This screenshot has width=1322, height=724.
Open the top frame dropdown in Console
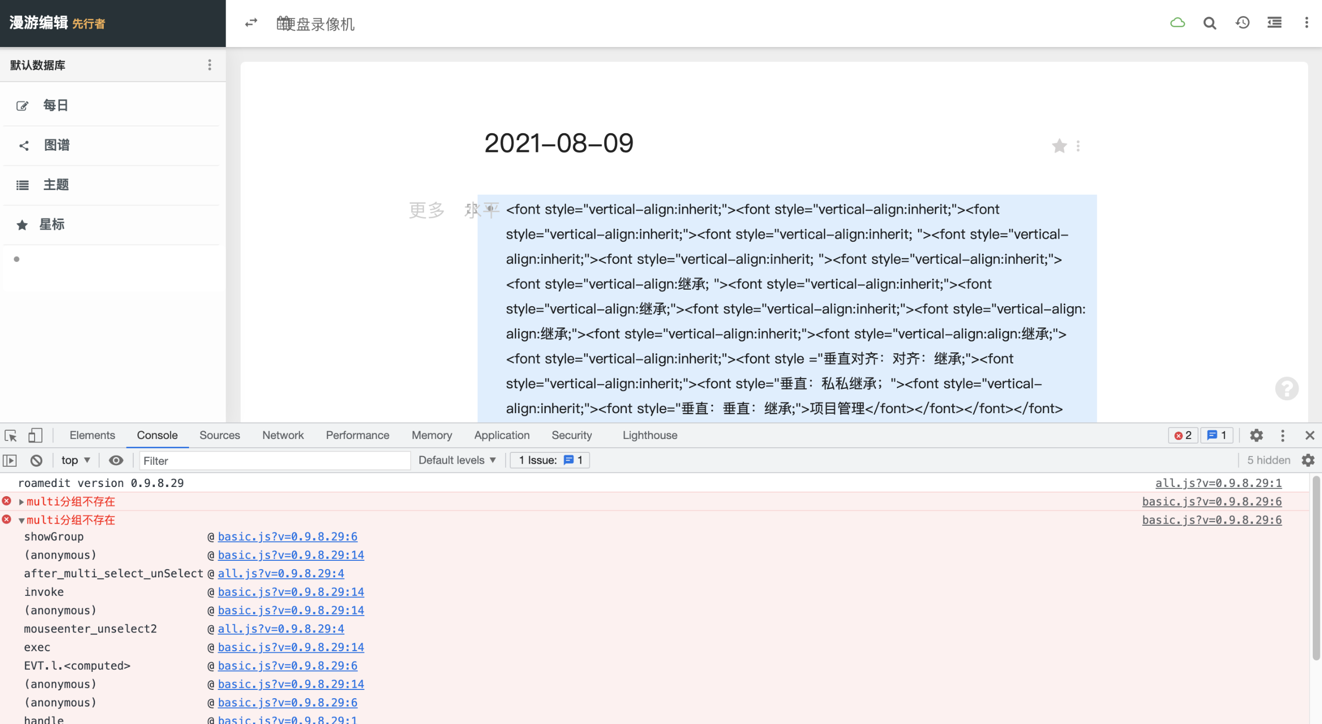[75, 460]
